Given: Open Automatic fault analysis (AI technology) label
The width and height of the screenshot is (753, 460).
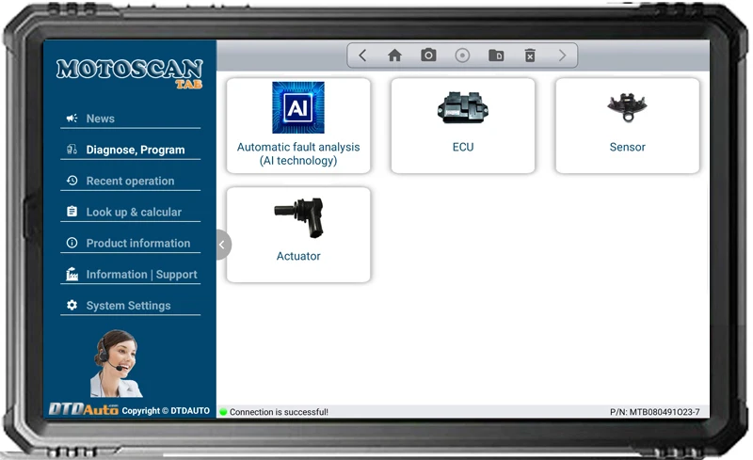Looking at the screenshot, I should 298,153.
